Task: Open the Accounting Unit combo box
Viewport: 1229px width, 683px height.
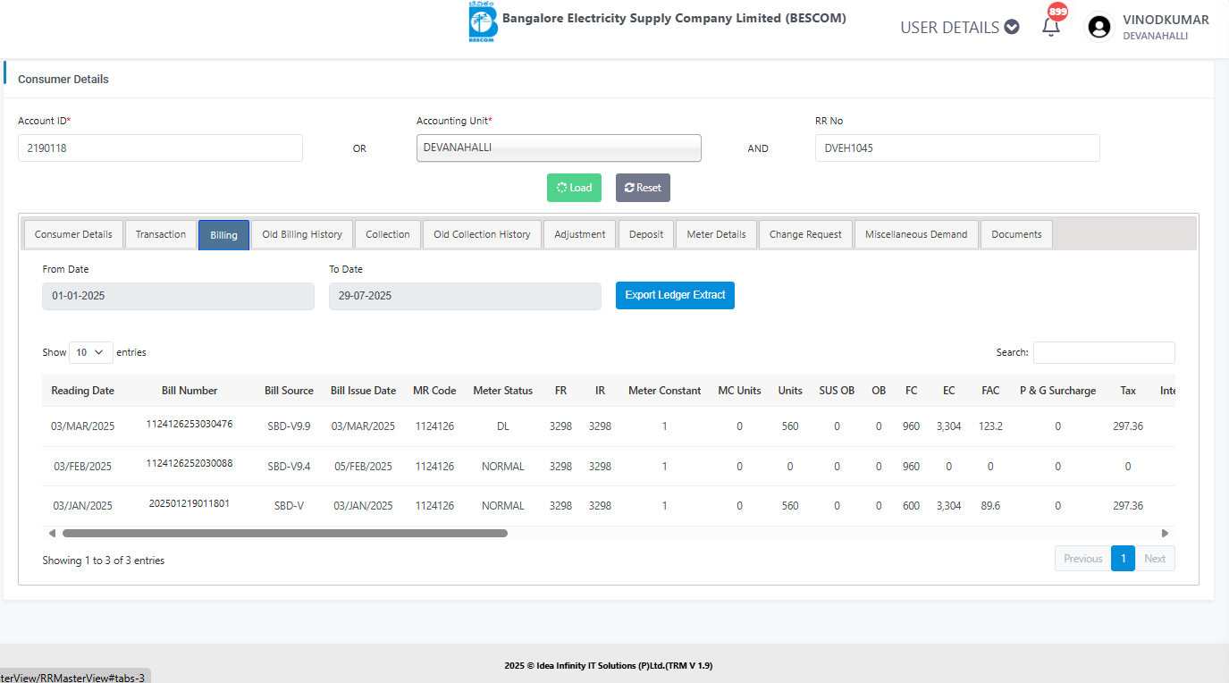Action: pyautogui.click(x=559, y=148)
